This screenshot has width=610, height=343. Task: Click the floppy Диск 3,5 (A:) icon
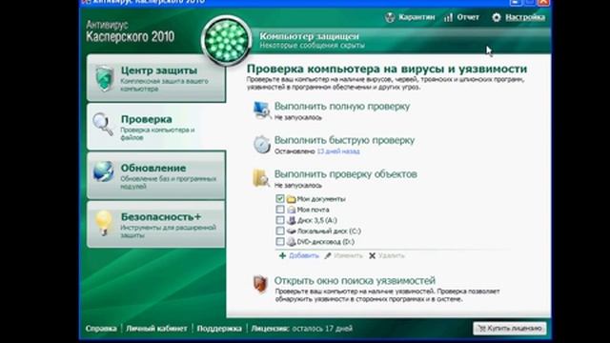[x=292, y=220]
